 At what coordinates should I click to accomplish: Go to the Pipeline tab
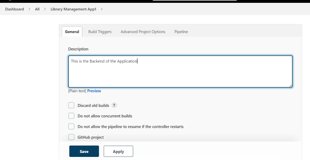181,32
